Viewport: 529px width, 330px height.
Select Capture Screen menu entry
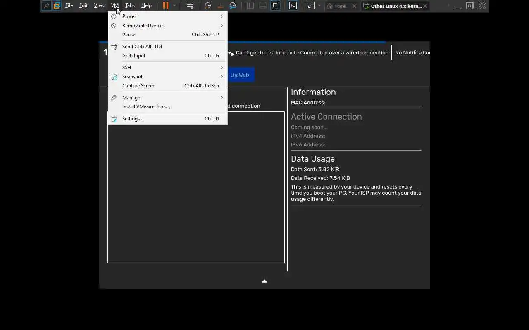tap(167, 86)
